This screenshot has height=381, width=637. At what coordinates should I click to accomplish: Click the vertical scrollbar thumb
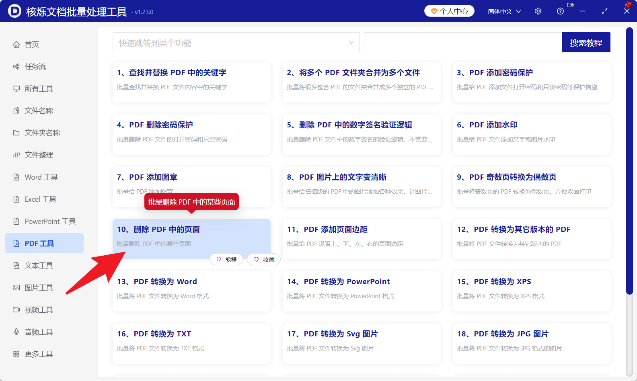click(x=629, y=161)
